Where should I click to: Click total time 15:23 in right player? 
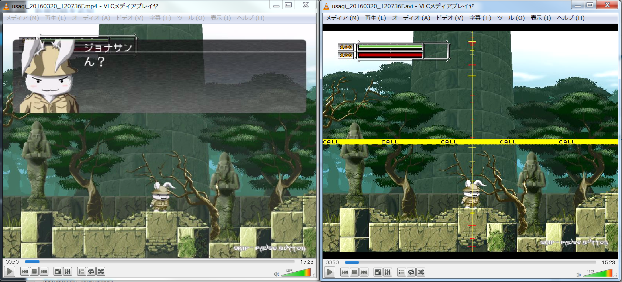608,262
